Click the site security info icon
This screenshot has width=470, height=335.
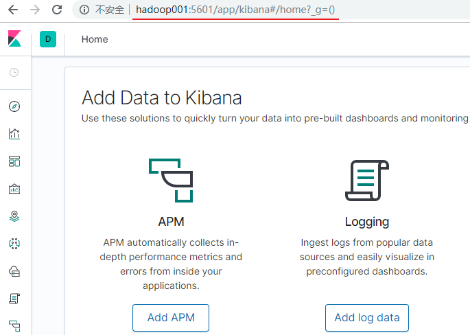click(x=84, y=10)
